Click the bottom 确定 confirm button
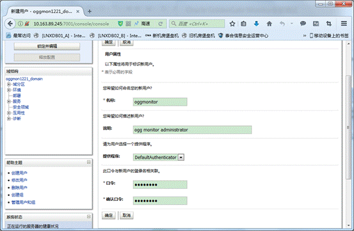The width and height of the screenshot is (354, 231). click(x=109, y=216)
